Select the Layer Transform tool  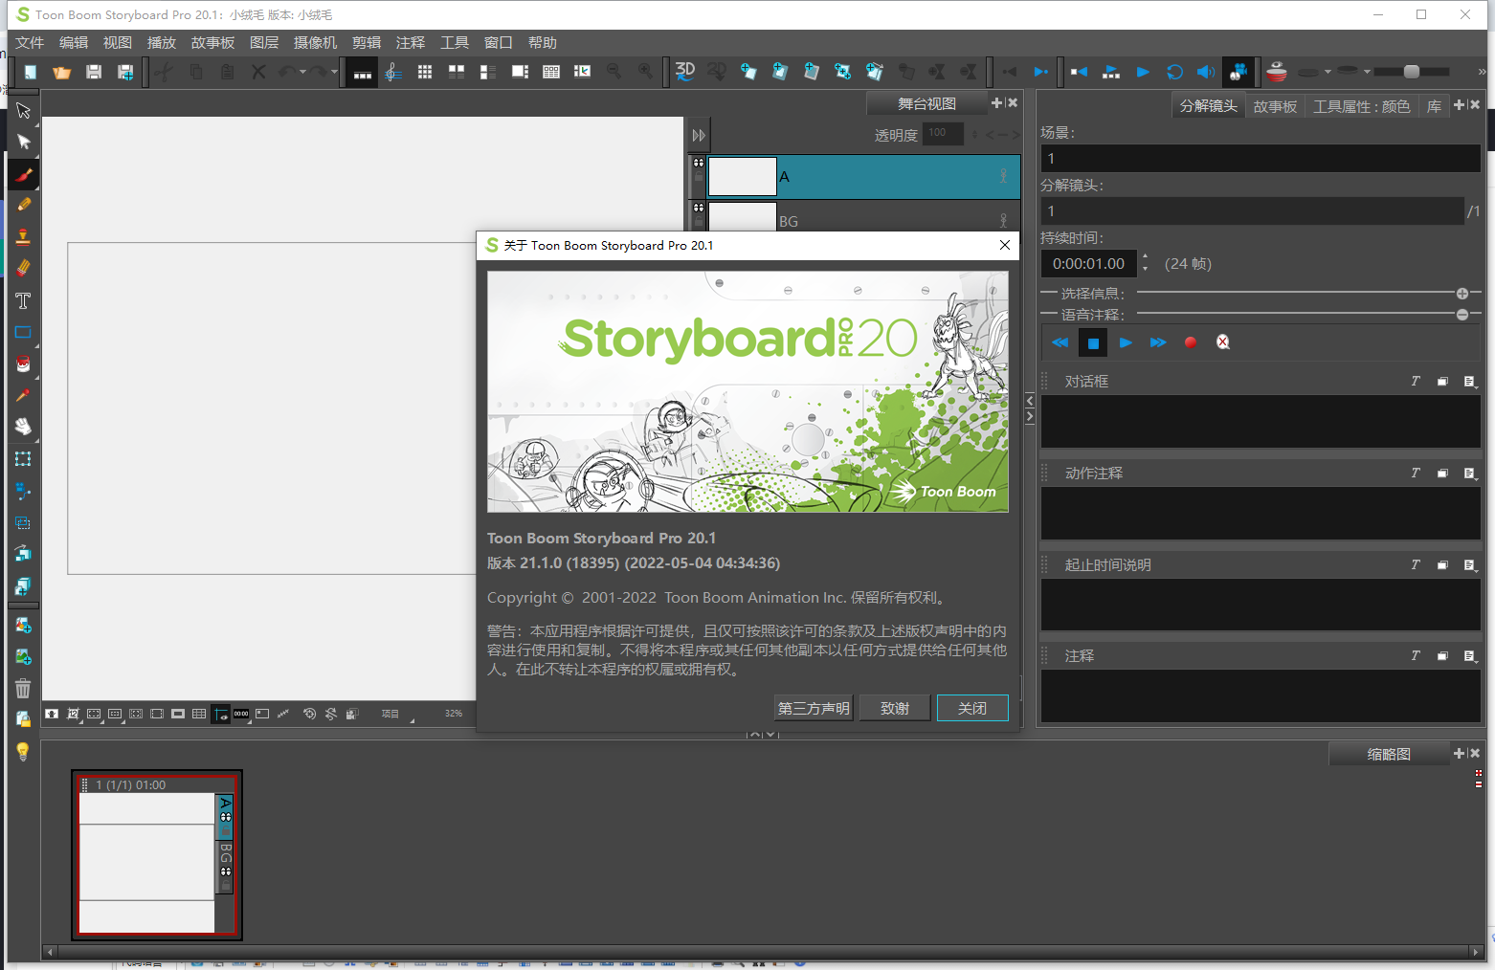23,458
